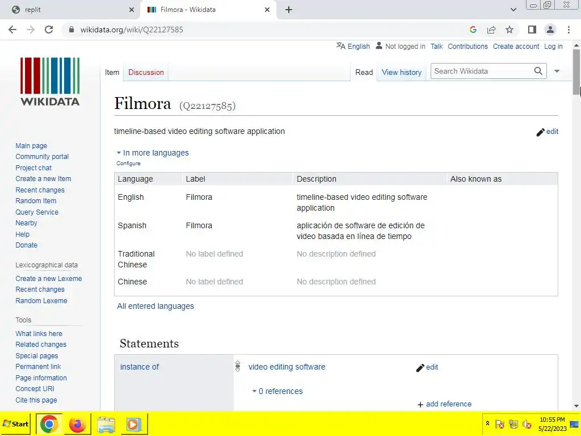Bookmark this page with the star icon
581x436 pixels.
point(510,30)
